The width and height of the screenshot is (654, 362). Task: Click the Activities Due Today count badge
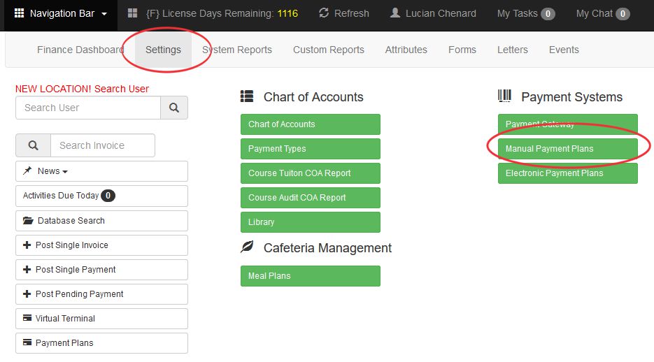[x=108, y=196]
